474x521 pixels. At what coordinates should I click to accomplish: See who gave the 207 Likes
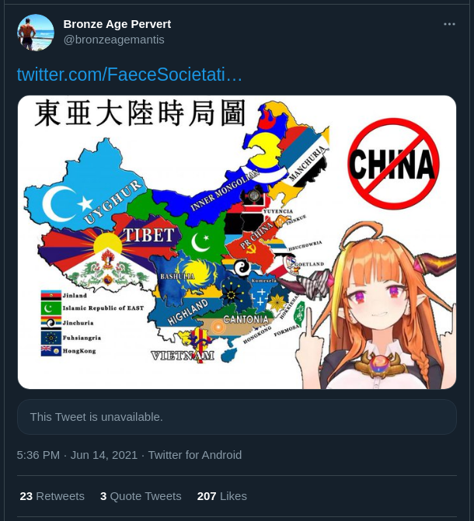tap(222, 496)
